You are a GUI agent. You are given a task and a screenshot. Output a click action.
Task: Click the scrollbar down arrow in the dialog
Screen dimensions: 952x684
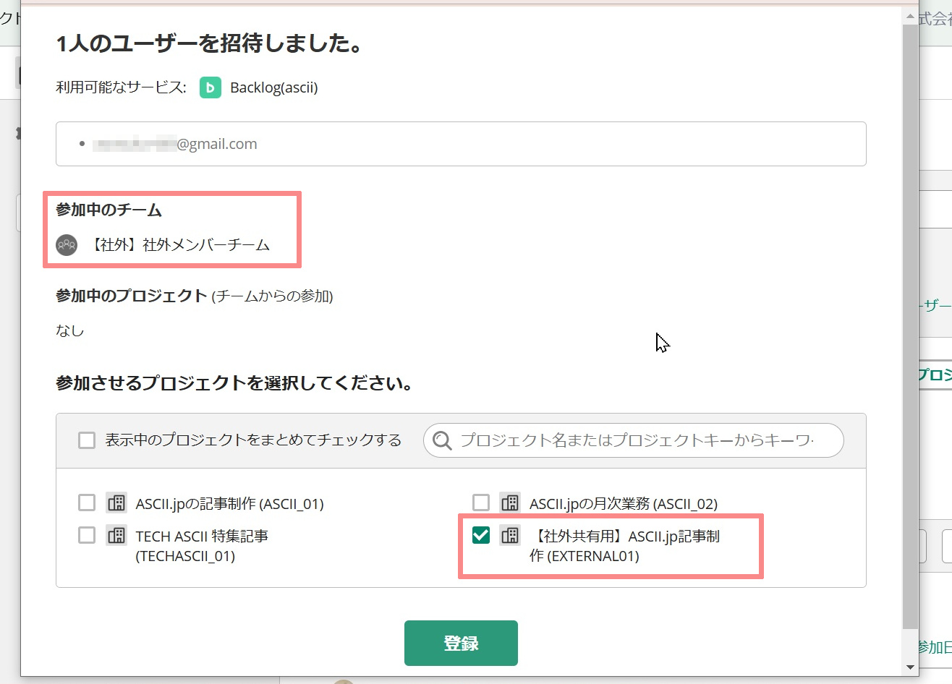911,667
